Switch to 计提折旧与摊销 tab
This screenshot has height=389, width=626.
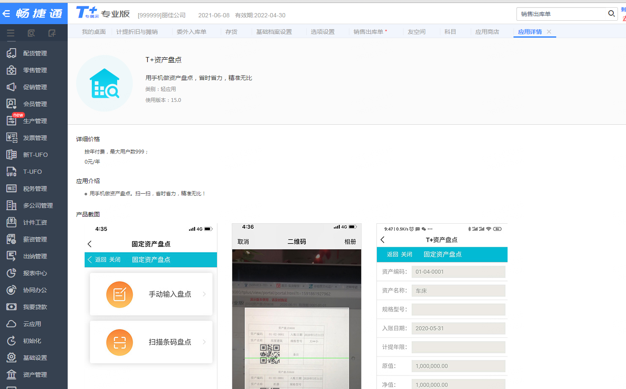[137, 32]
